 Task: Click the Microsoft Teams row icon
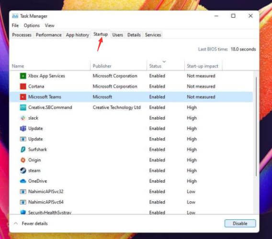[x=23, y=97]
